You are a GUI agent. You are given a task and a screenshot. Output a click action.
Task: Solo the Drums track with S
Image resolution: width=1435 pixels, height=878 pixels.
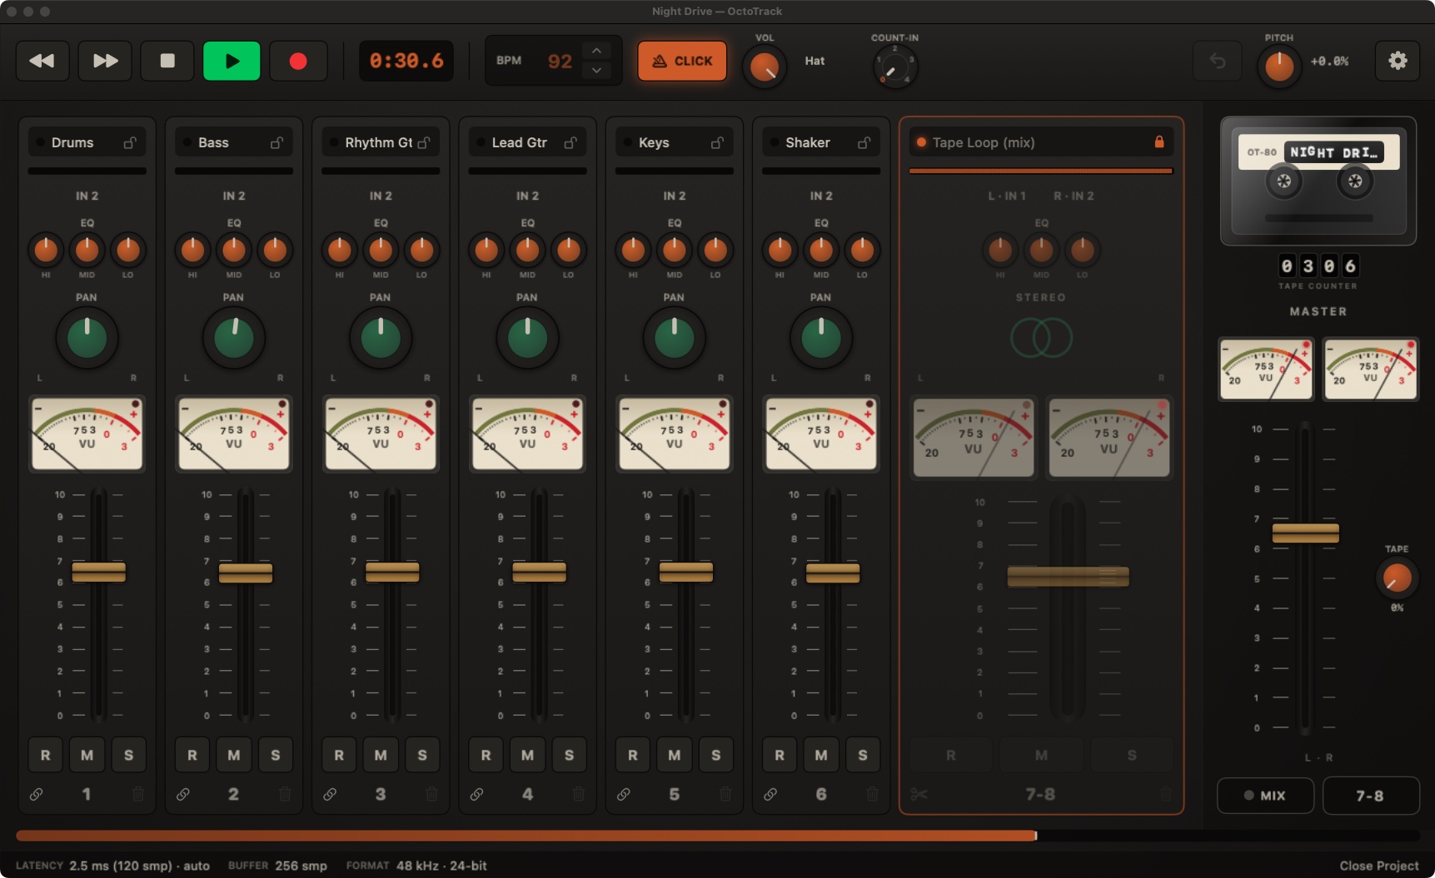(128, 755)
